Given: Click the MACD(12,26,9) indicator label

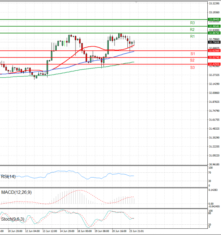Looking at the screenshot, I should 16,192.
